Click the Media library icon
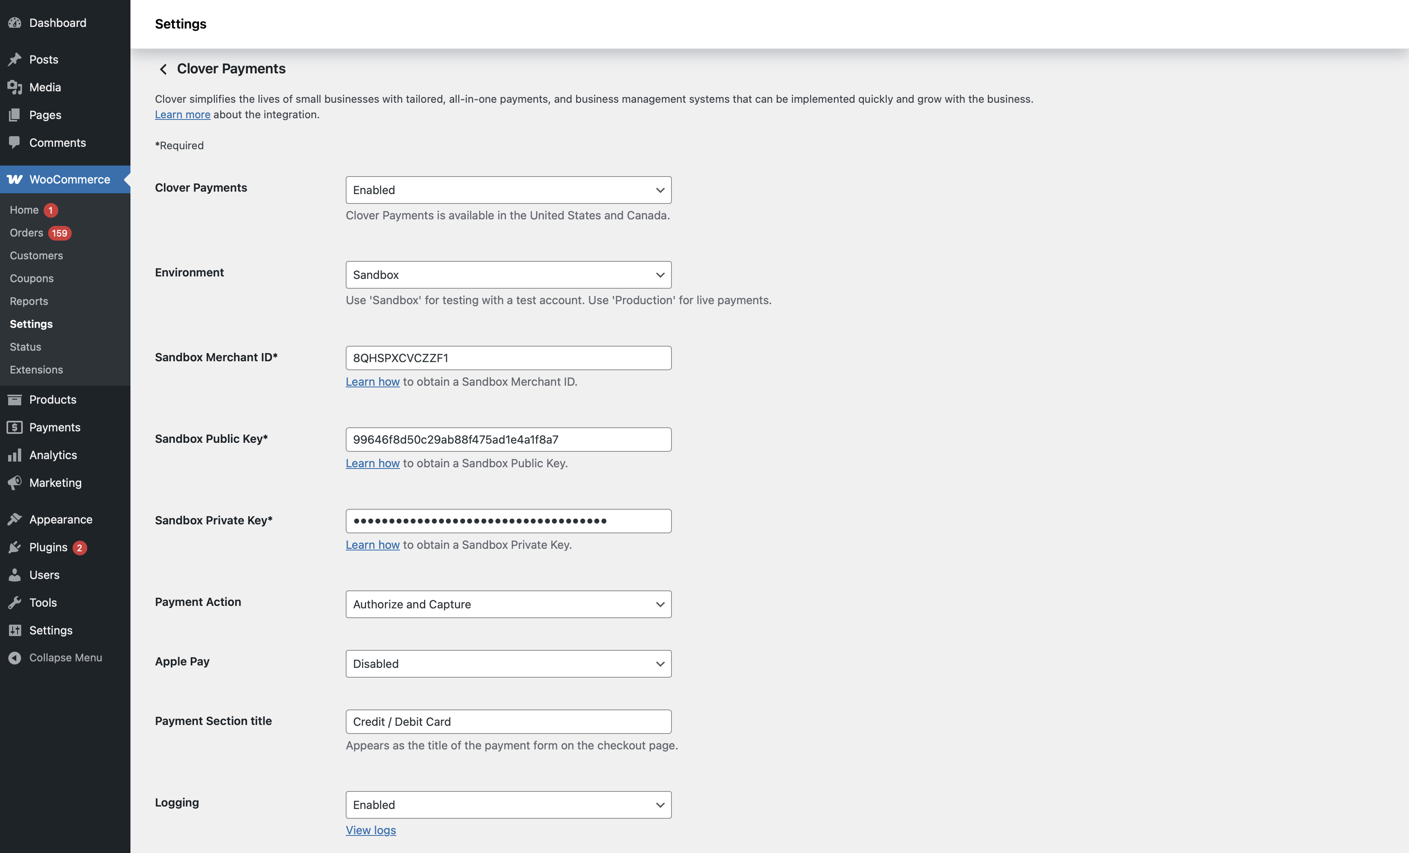The width and height of the screenshot is (1409, 853). [15, 87]
